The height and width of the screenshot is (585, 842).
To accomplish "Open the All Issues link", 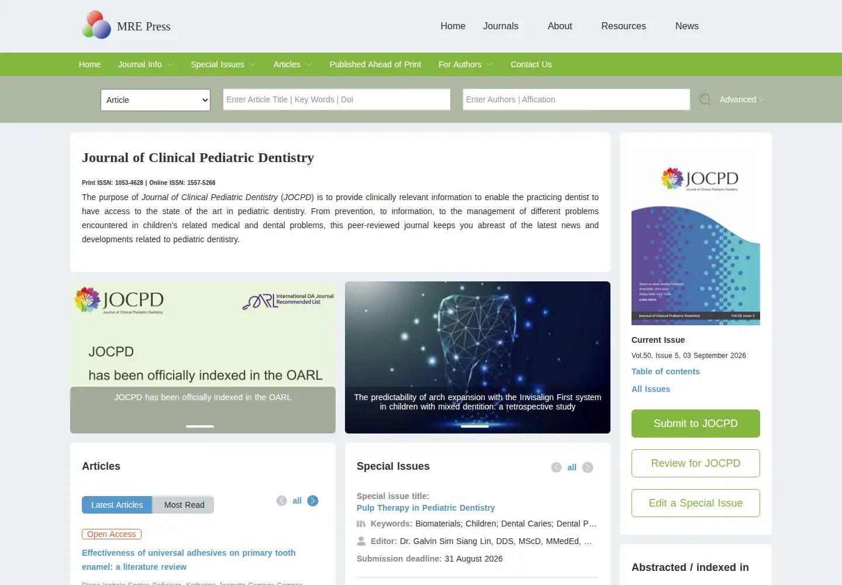I will pyautogui.click(x=651, y=389).
